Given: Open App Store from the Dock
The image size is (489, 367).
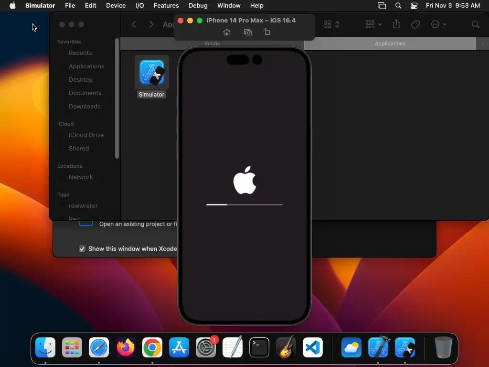Looking at the screenshot, I should coord(179,347).
